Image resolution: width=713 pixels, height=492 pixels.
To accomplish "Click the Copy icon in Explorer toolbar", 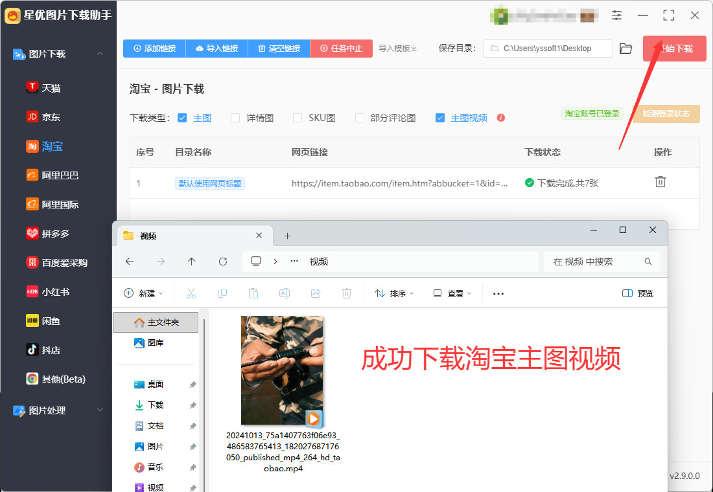I will click(222, 293).
